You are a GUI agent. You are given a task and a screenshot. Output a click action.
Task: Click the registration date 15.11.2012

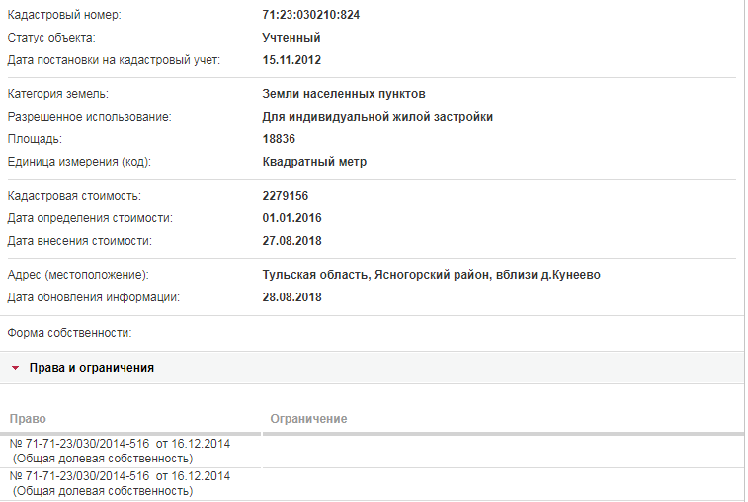tap(291, 60)
